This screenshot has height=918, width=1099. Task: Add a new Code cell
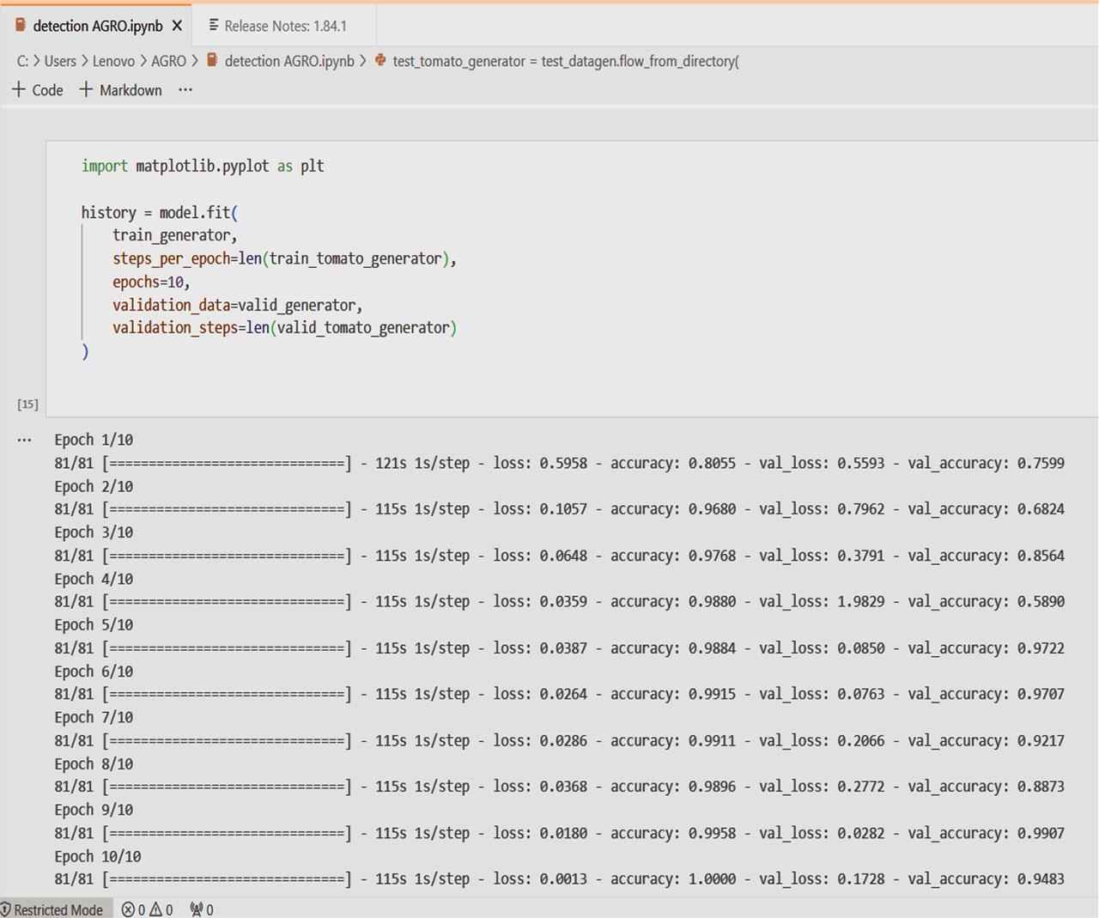(38, 90)
